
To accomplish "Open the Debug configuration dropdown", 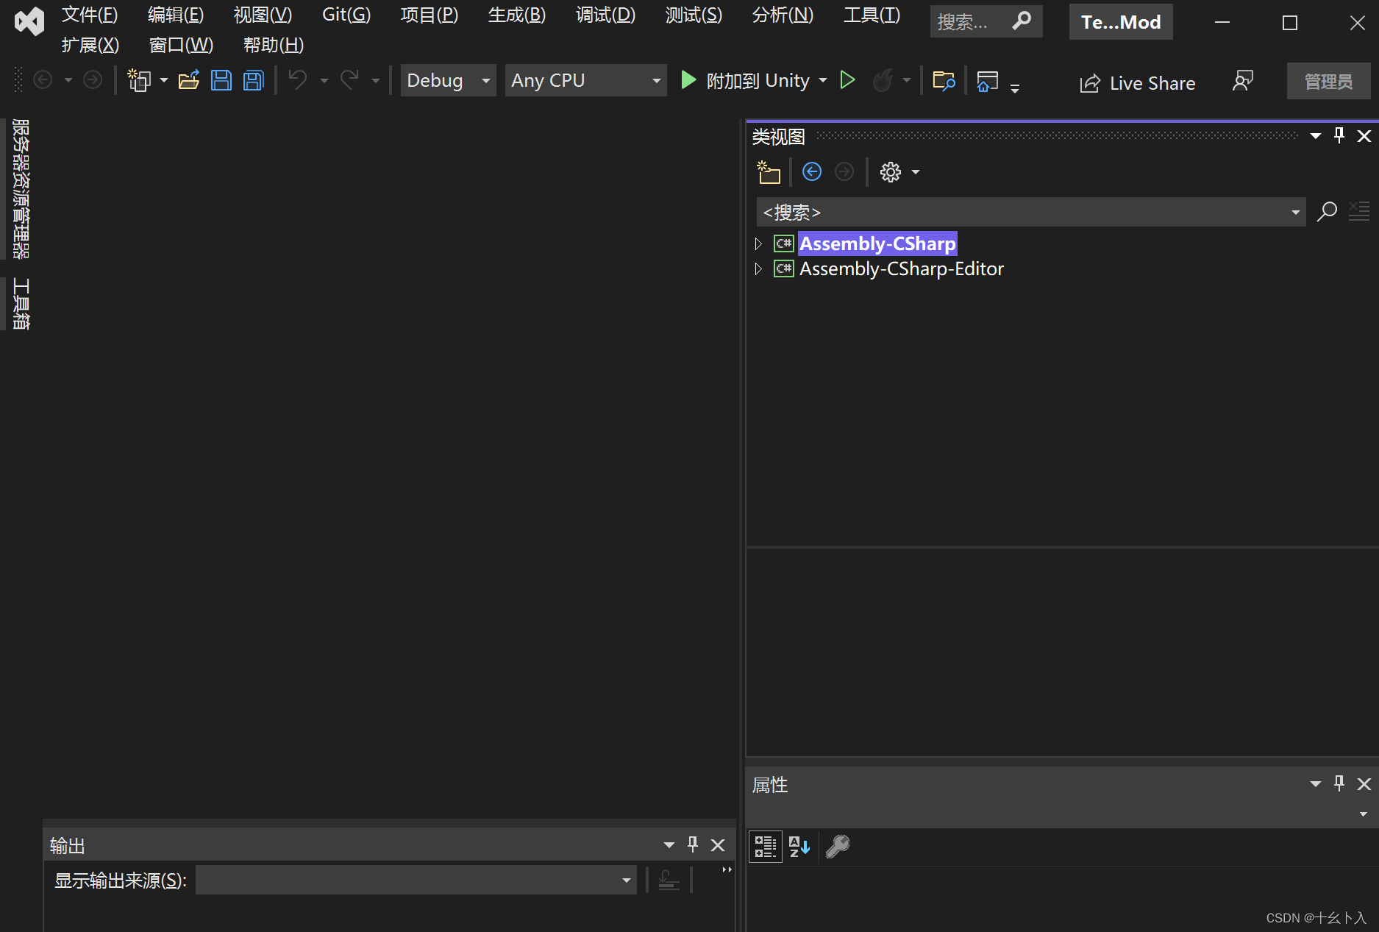I will [x=485, y=80].
